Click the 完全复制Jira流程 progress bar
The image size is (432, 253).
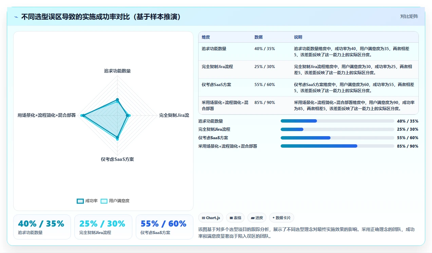pos(337,129)
